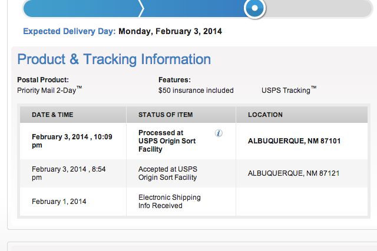This screenshot has height=251, width=377.
Task: Click the DATE & TIME column header
Action: (52, 115)
